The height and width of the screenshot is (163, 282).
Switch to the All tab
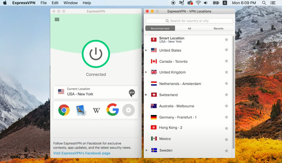point(189,28)
